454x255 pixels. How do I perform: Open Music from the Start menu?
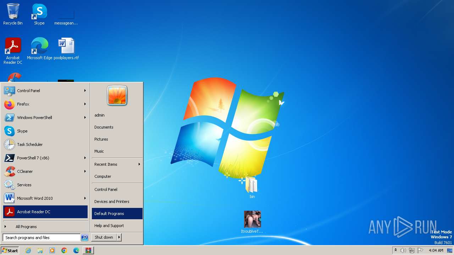pyautogui.click(x=117, y=151)
